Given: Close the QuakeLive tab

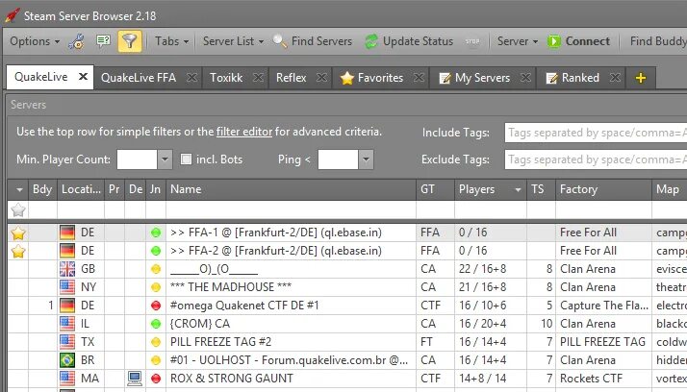Looking at the screenshot, I should pos(83,77).
